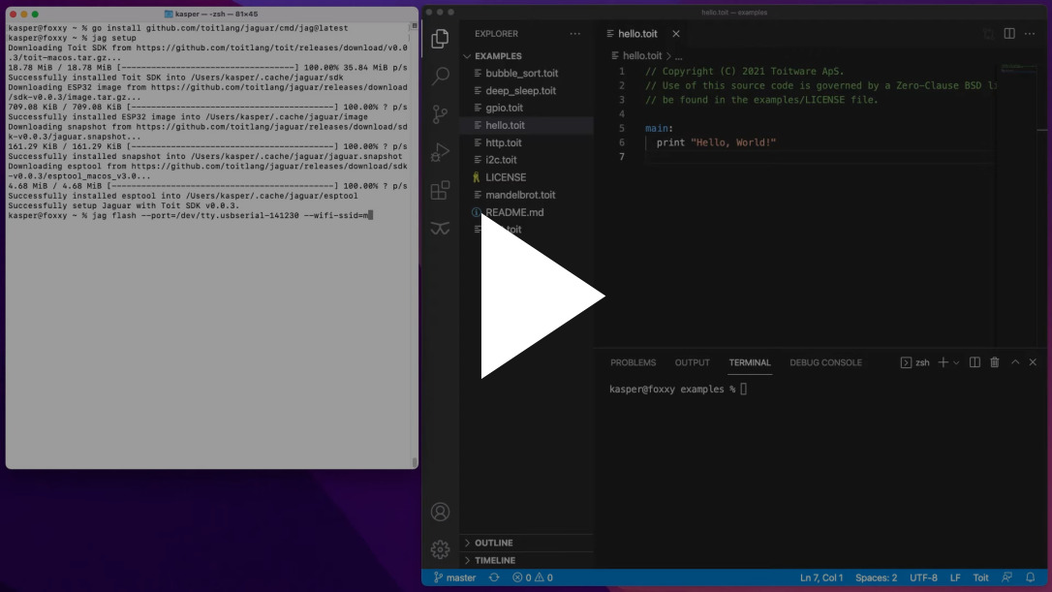Change encoding via UTF-8 in status bar
The width and height of the screenshot is (1052, 592).
coord(923,577)
